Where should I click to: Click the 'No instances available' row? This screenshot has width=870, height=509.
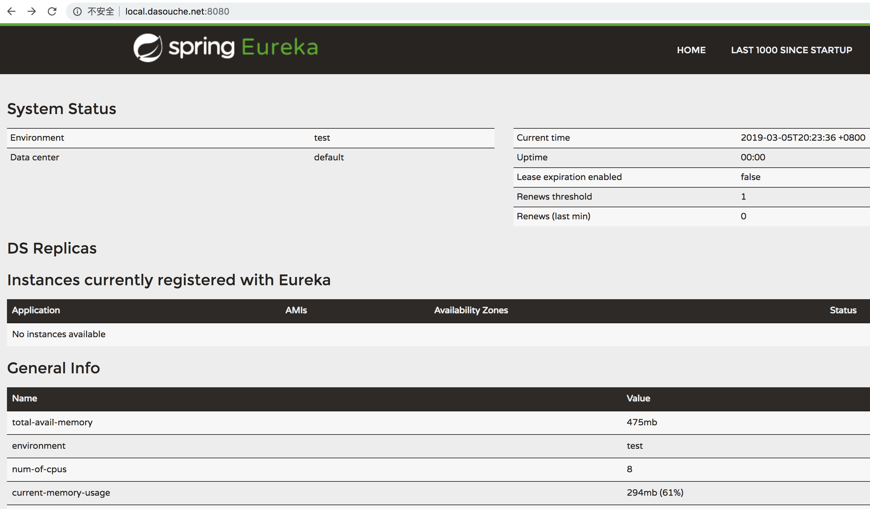[x=438, y=334]
